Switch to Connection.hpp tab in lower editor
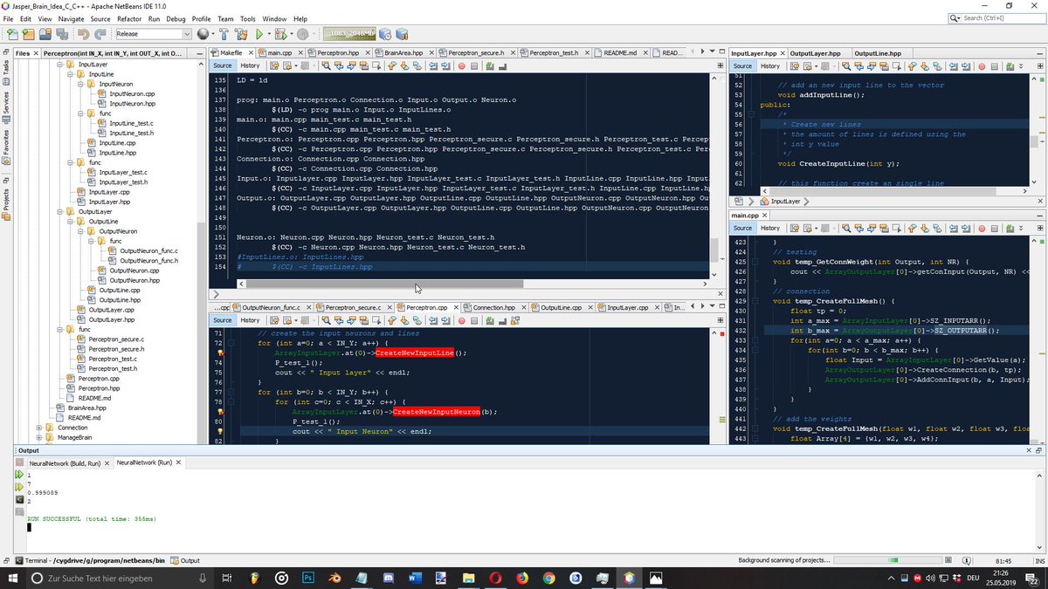Viewport: 1048px width, 589px height. coord(493,307)
